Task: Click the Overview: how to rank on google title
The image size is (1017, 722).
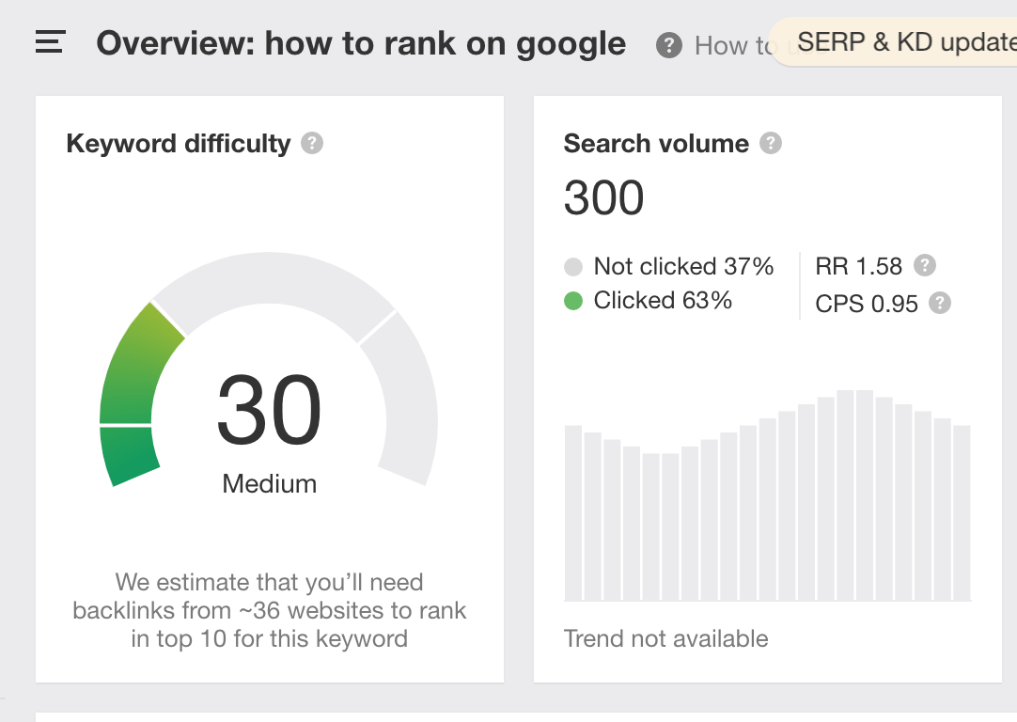Action: point(361,44)
